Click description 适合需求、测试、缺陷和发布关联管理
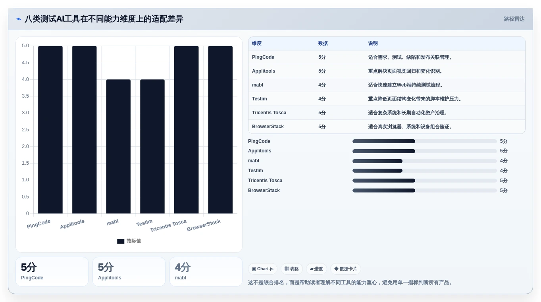541x302 pixels. [411, 57]
